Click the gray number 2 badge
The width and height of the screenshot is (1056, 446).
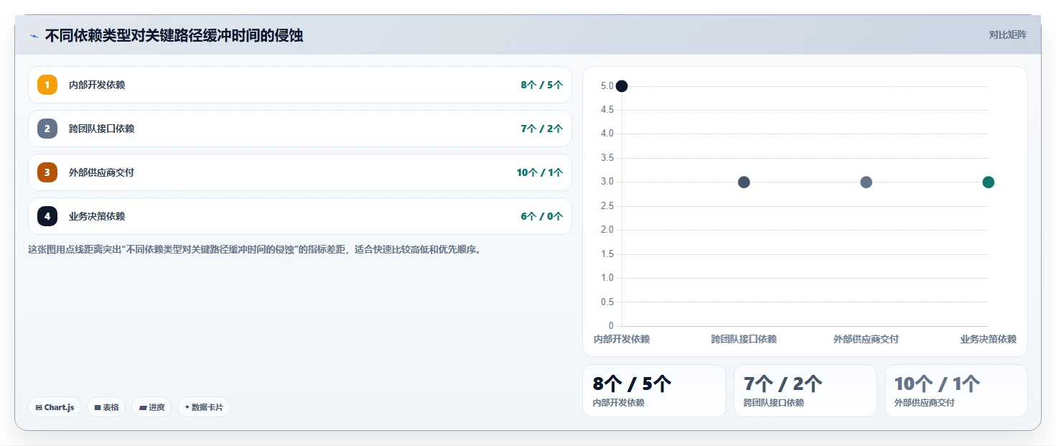pyautogui.click(x=47, y=129)
